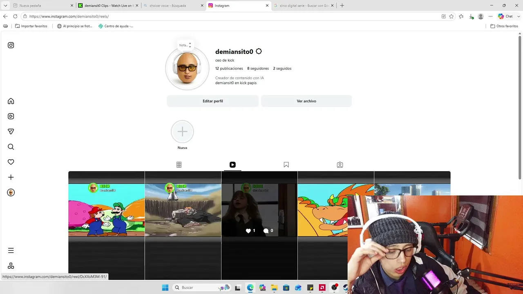Open profile settings gear next to demiansito0
The height and width of the screenshot is (294, 523).
click(259, 51)
